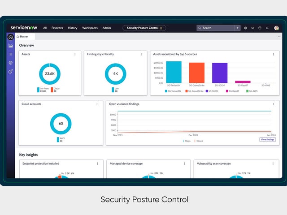Select the Home icon in the sidebar
The width and height of the screenshot is (287, 215).
tap(11, 37)
